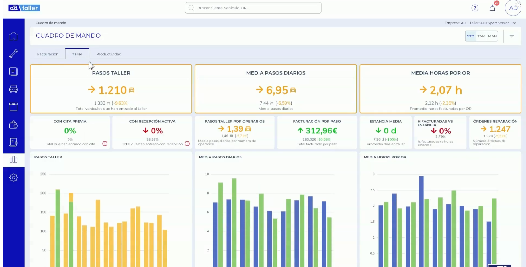This screenshot has height=267, width=526.
Task: Open the AD user profile avatar
Action: pos(513,8)
